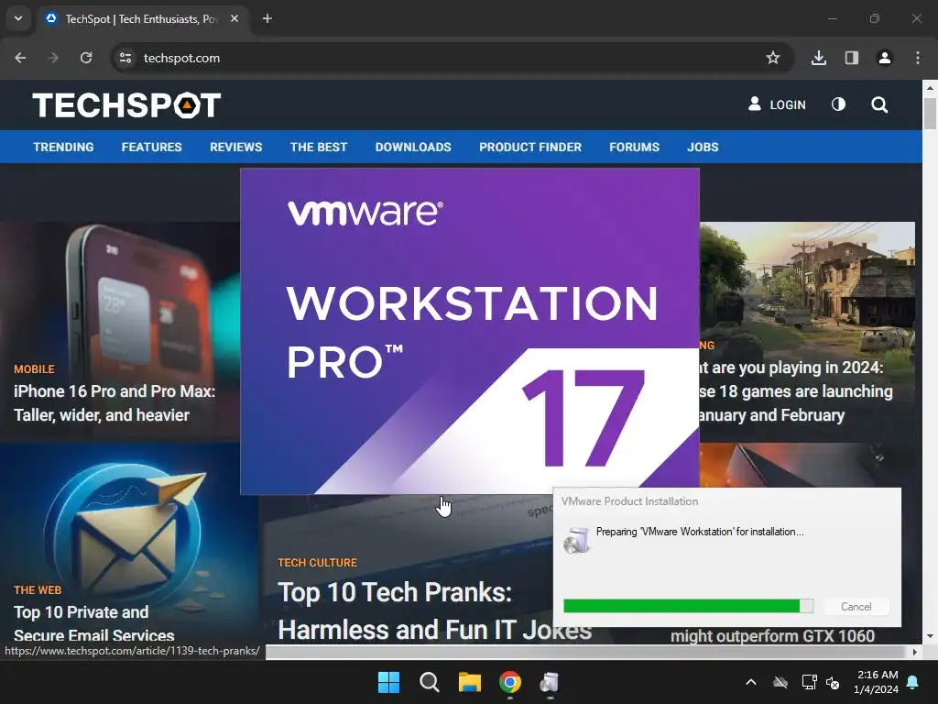Click the muted volume tray icon
This screenshot has width=938, height=704.
pyautogui.click(x=834, y=682)
